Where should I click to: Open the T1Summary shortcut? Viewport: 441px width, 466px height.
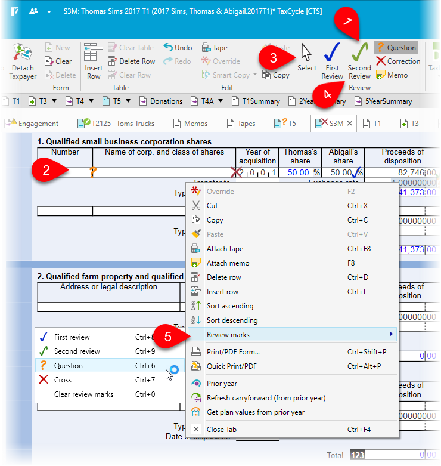click(x=256, y=101)
